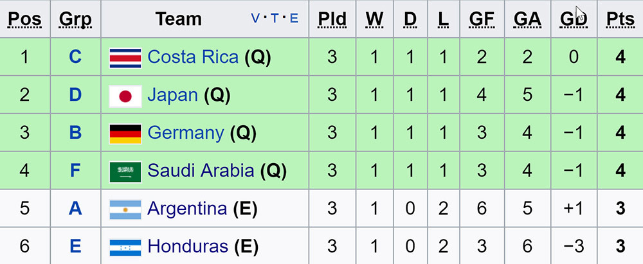Click the V (view template) link
The image size is (643, 264).
pos(256,19)
